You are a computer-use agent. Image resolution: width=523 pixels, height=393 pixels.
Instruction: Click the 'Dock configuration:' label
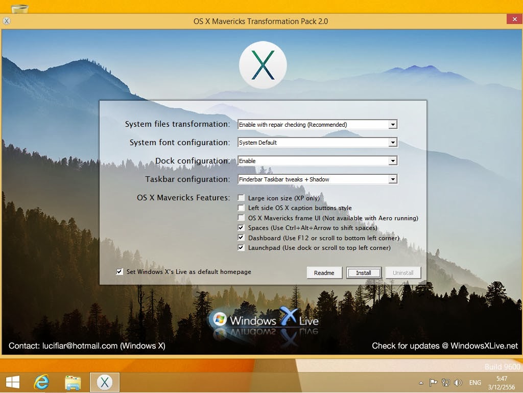[x=193, y=161]
